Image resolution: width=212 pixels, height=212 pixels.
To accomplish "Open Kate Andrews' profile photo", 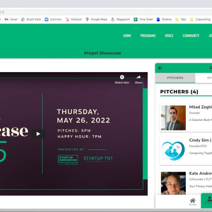I will pyautogui.click(x=173, y=183).
